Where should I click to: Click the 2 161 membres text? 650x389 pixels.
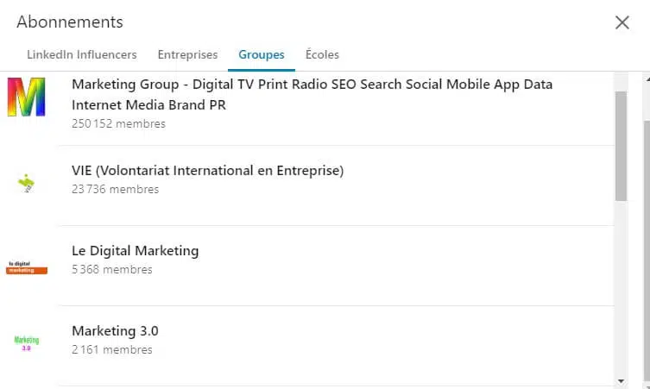pos(111,349)
